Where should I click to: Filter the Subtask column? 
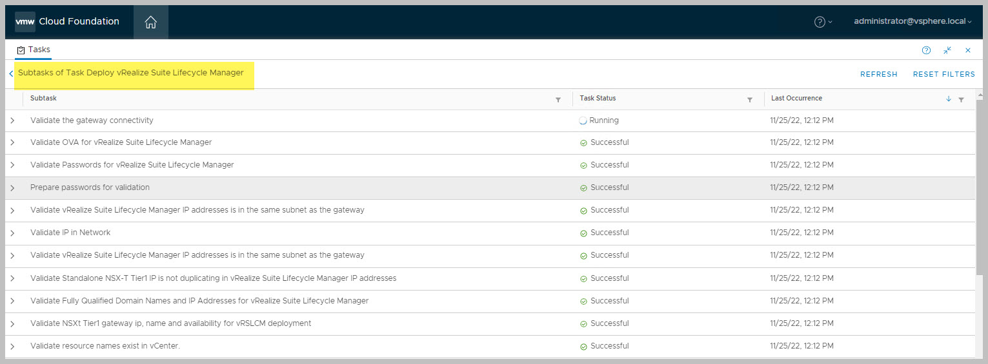pos(558,100)
